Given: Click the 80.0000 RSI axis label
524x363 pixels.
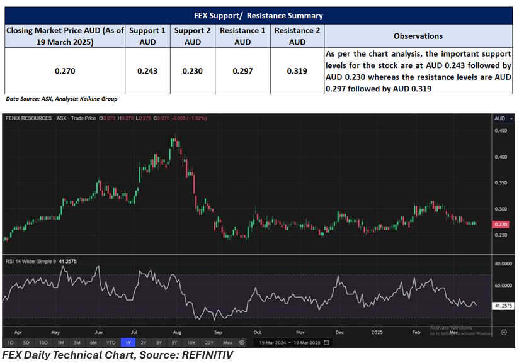Looking at the screenshot, I should (503, 264).
